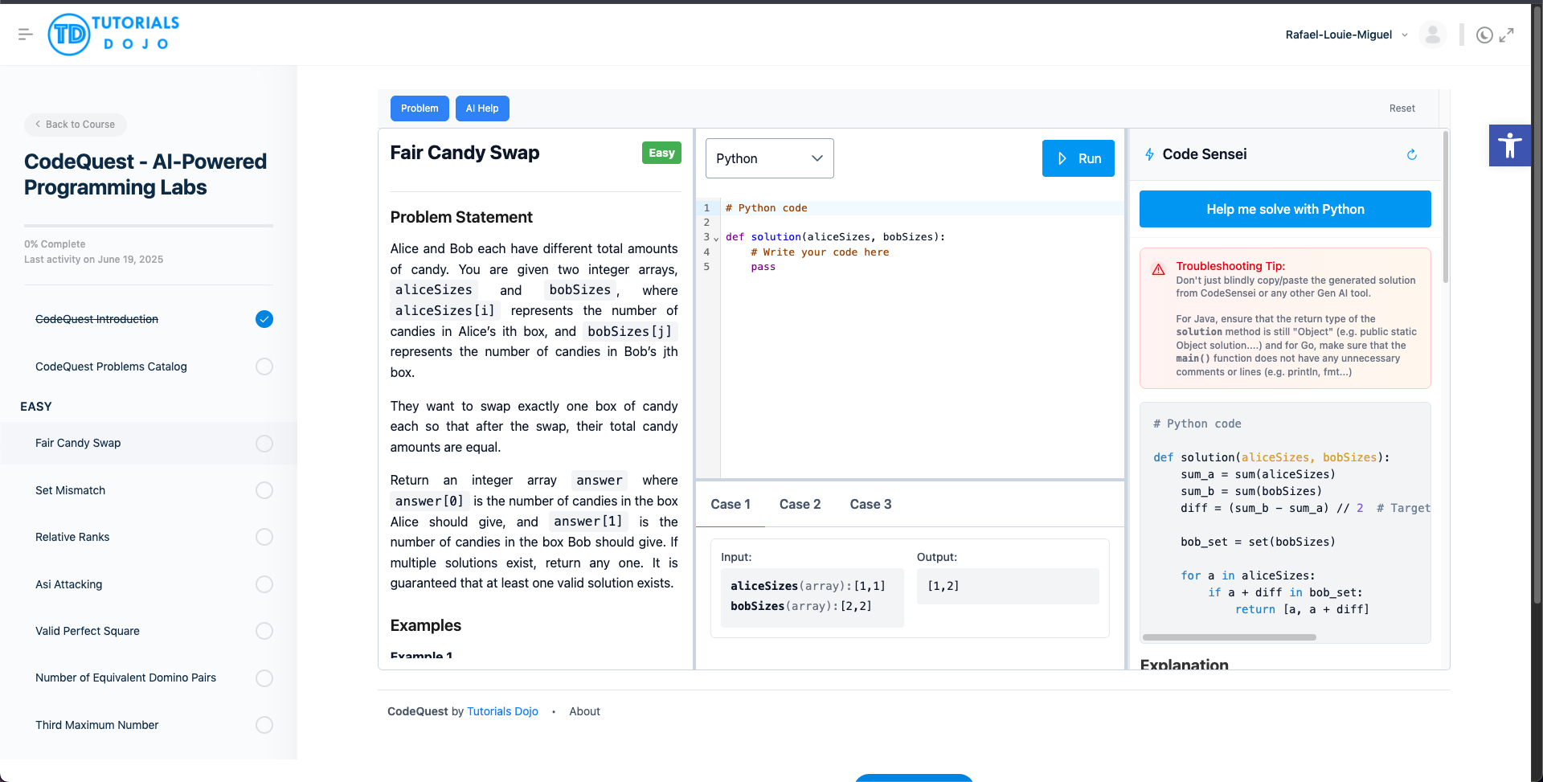Click the browser page vertical scrollbar
Image resolution: width=1543 pixels, height=782 pixels.
point(1537,305)
